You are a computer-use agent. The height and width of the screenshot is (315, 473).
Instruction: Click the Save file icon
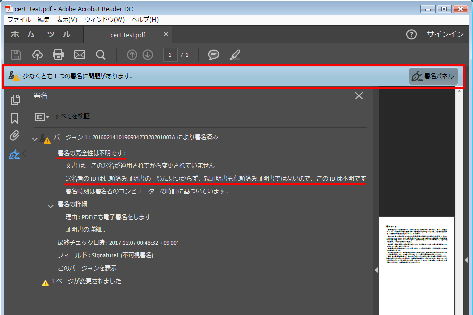click(x=16, y=55)
